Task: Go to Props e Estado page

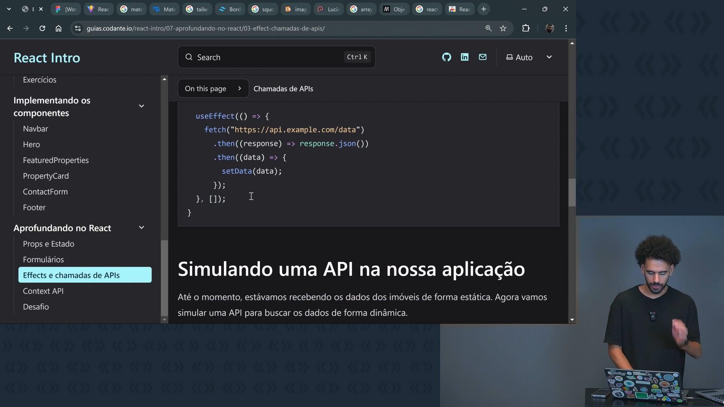Action: point(49,244)
